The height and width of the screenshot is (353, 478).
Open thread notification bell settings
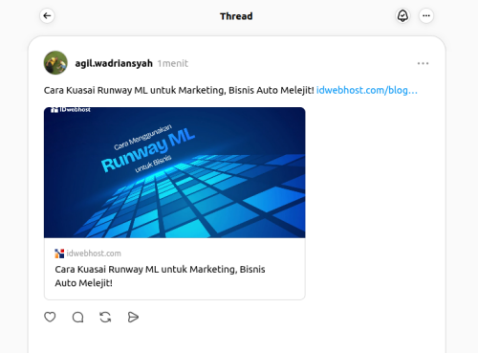[x=402, y=15]
